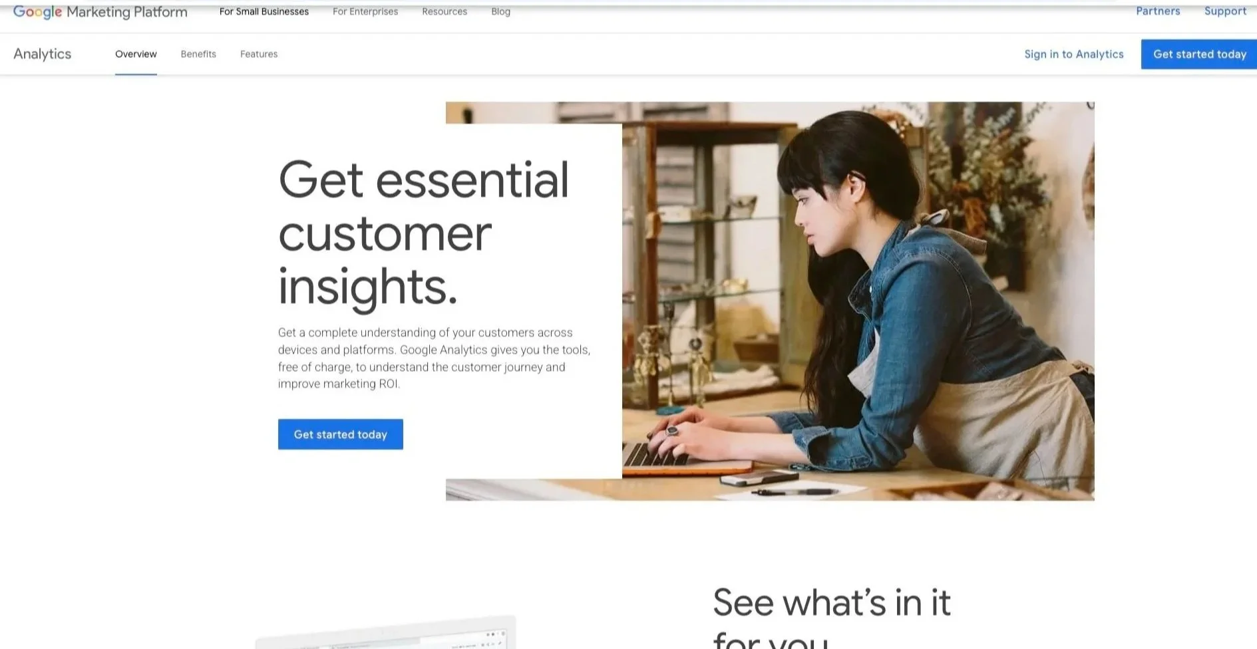
Task: Switch to the Benefits tab
Action: [x=198, y=55]
